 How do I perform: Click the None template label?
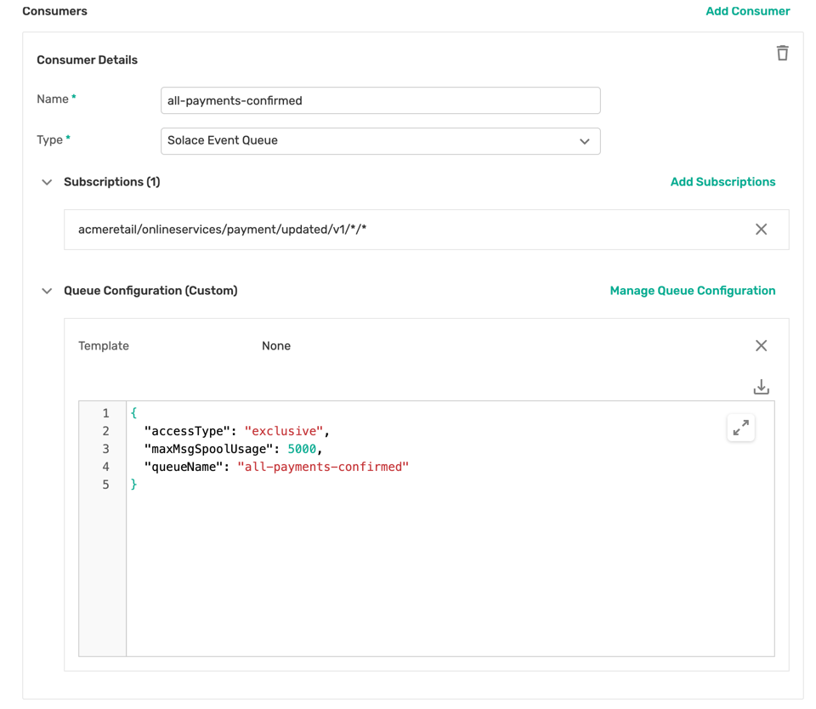(x=275, y=345)
